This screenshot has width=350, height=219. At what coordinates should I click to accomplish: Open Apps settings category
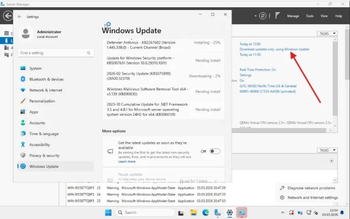(x=55, y=112)
